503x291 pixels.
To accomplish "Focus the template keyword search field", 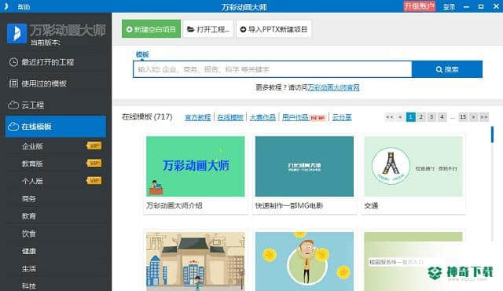I will tap(273, 69).
